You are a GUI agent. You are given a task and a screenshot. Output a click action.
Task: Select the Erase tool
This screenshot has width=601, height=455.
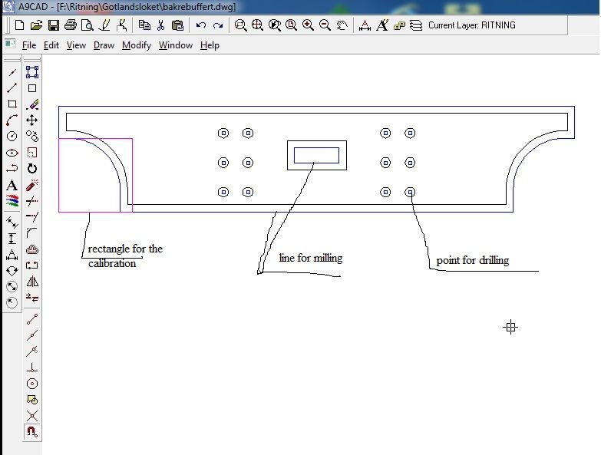click(32, 104)
